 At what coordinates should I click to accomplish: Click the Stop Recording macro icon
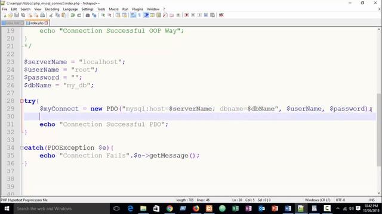[x=193, y=15]
